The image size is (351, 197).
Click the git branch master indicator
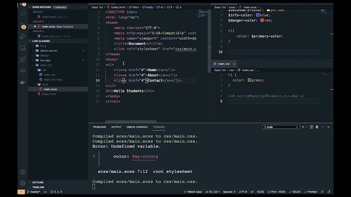tap(34, 192)
